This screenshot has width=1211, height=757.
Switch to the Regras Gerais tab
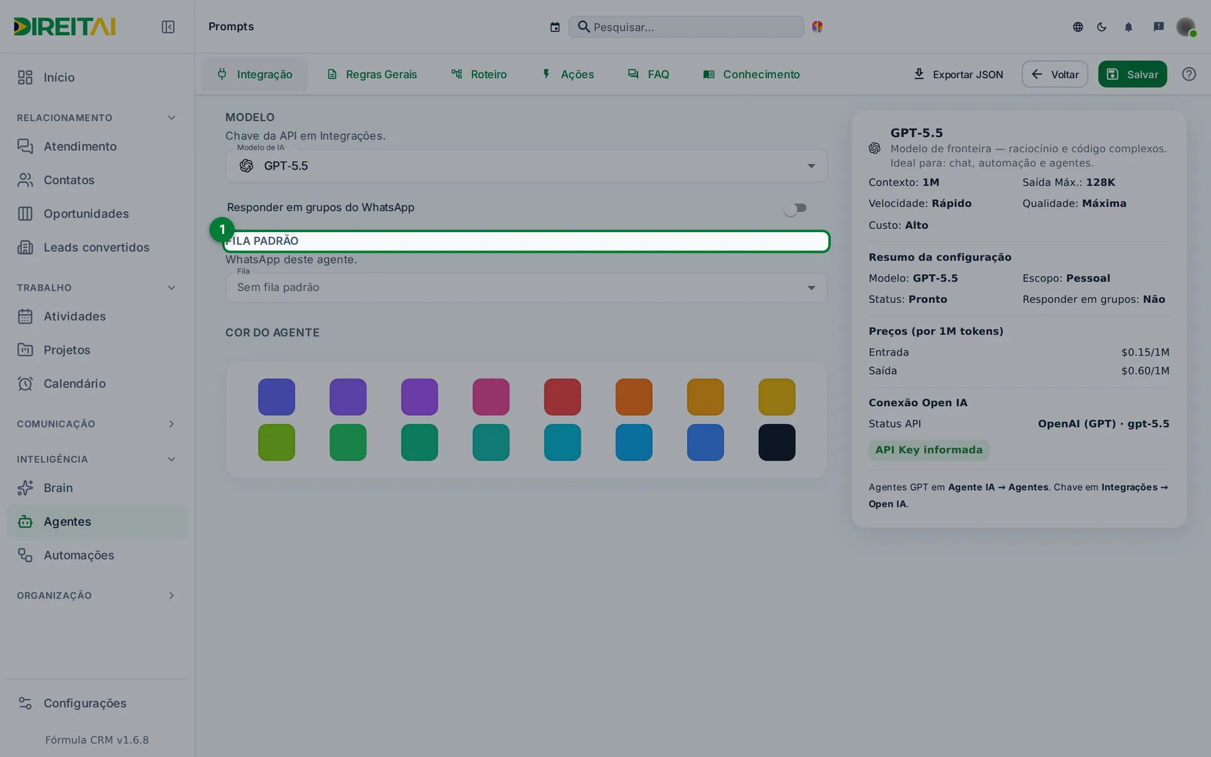click(372, 74)
